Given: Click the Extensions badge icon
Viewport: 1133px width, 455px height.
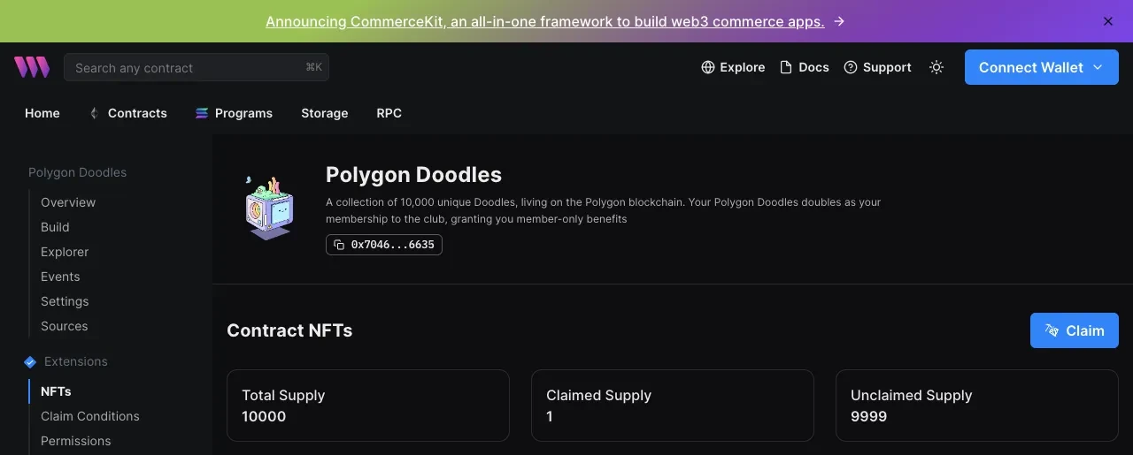Looking at the screenshot, I should click(x=30, y=361).
